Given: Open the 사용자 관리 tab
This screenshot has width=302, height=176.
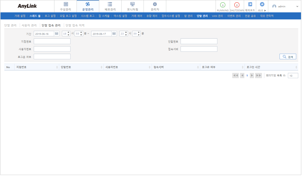Looking at the screenshot, I should click(x=29, y=25).
